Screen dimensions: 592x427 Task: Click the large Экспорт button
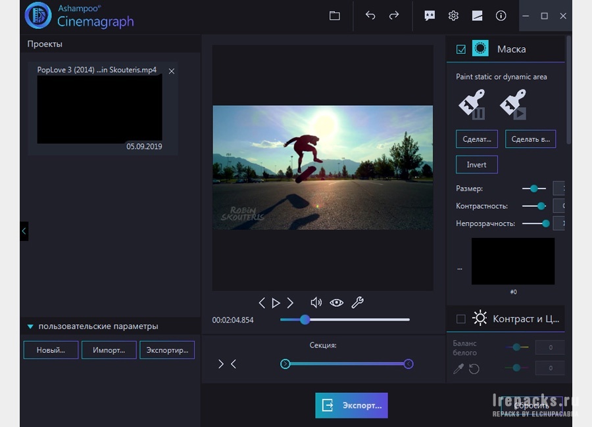351,405
